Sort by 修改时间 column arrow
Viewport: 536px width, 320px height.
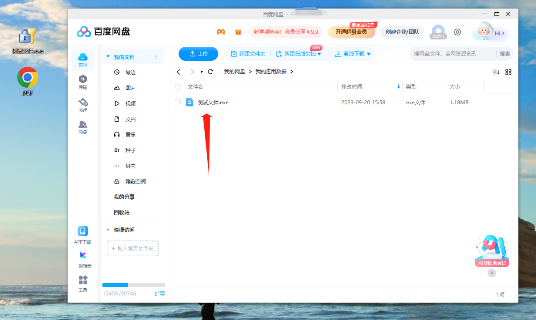[x=398, y=87]
